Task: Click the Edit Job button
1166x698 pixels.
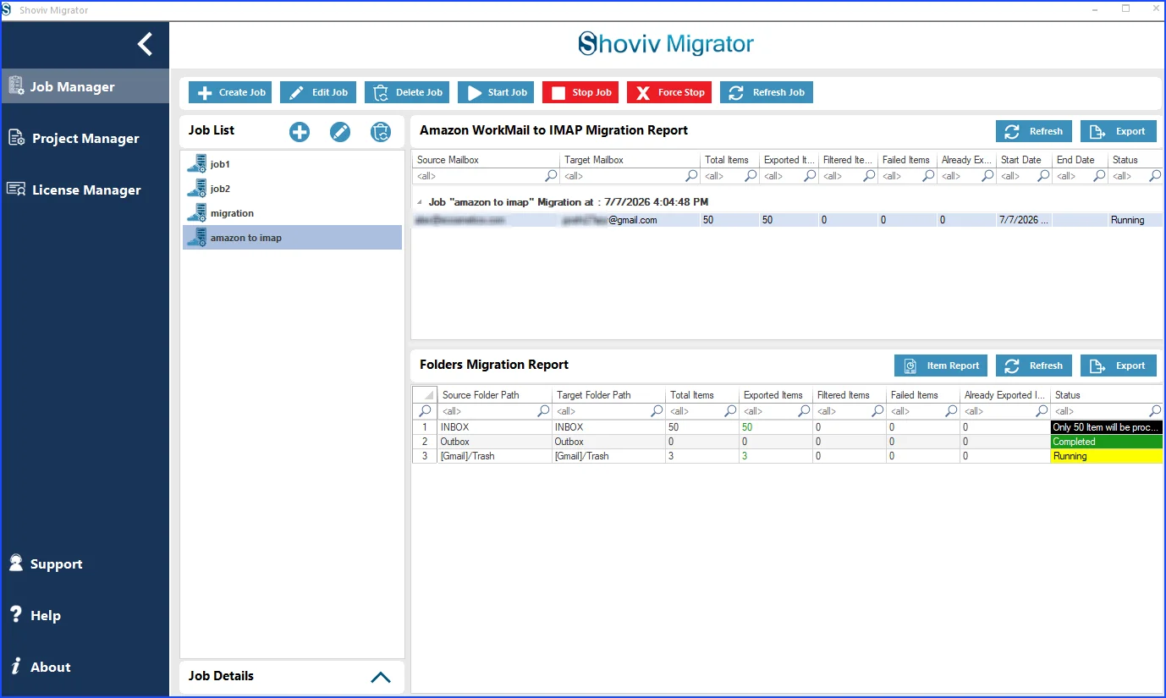Action: point(318,92)
